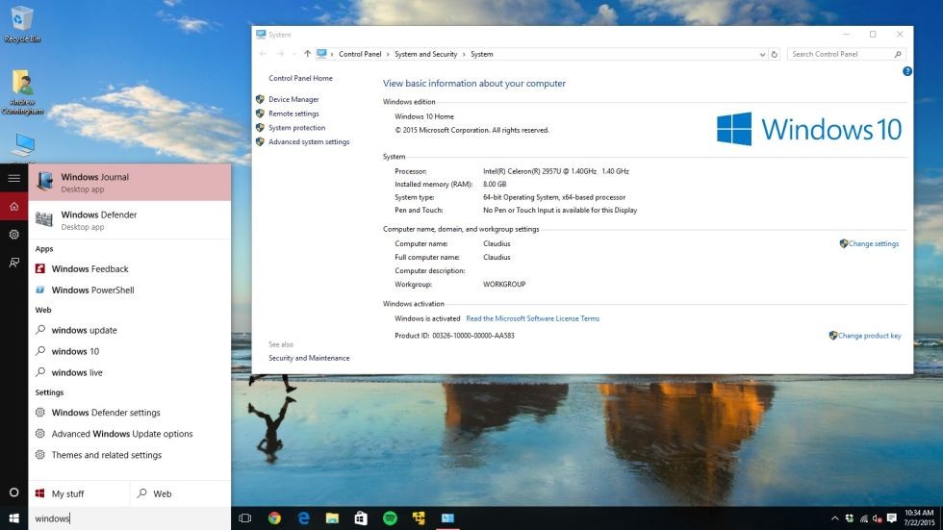Open the Windows Start button
This screenshot has height=530, width=943.
coord(13,518)
